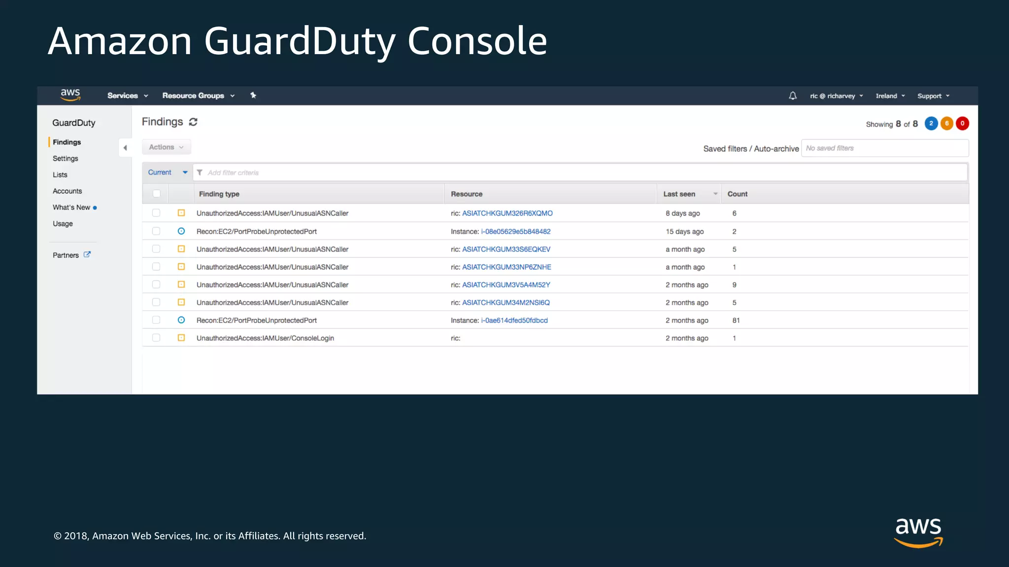Viewport: 1009px width, 567px height.
Task: Open the ric @ richarvey account menu
Action: coord(837,96)
